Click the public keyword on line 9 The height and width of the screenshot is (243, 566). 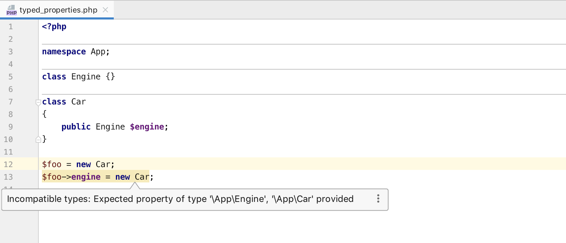[76, 127]
